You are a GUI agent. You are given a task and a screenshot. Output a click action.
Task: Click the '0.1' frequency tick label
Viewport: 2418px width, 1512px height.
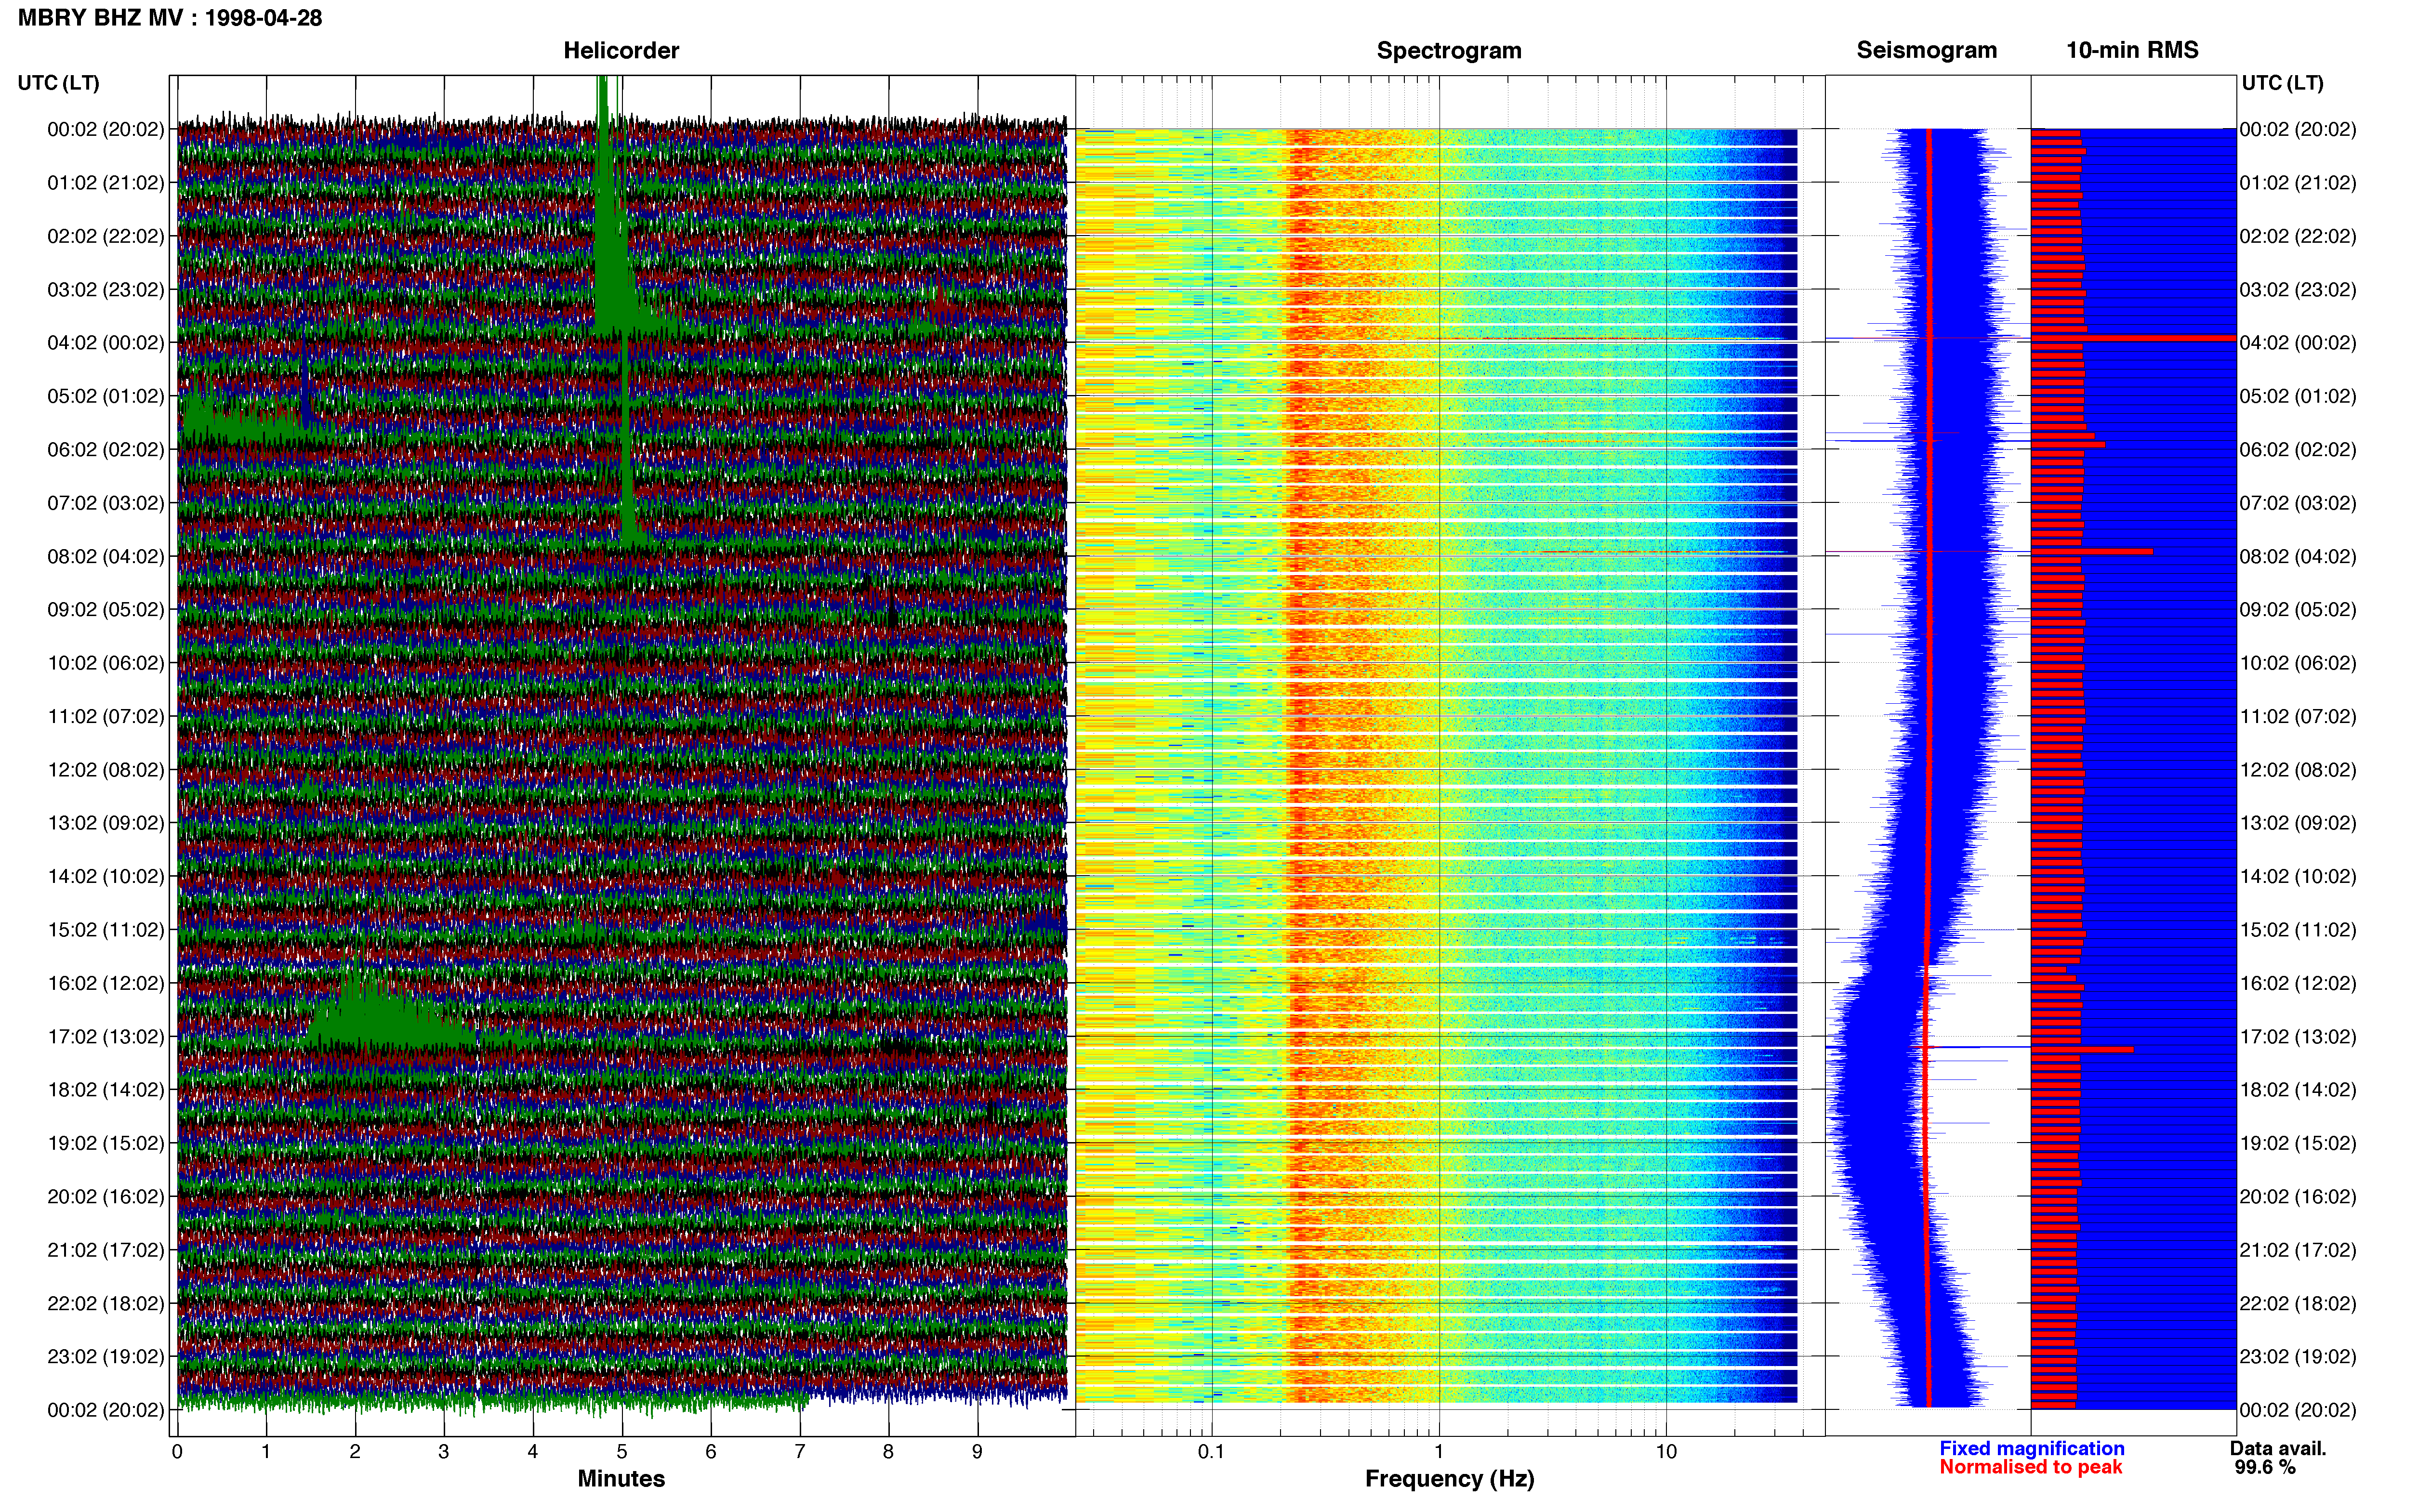(x=1211, y=1452)
